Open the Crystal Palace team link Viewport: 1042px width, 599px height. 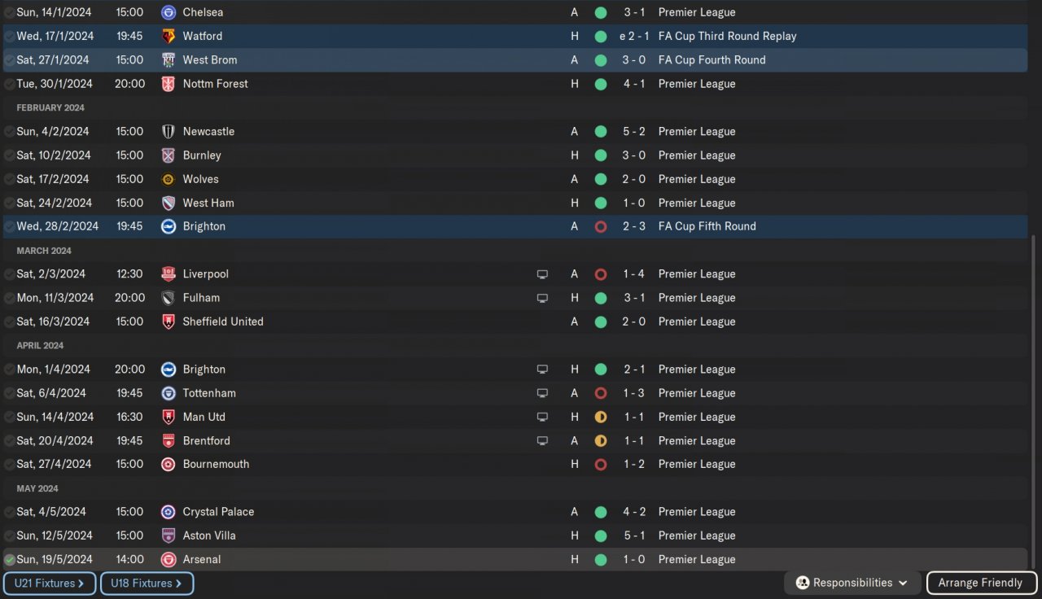[x=218, y=512]
